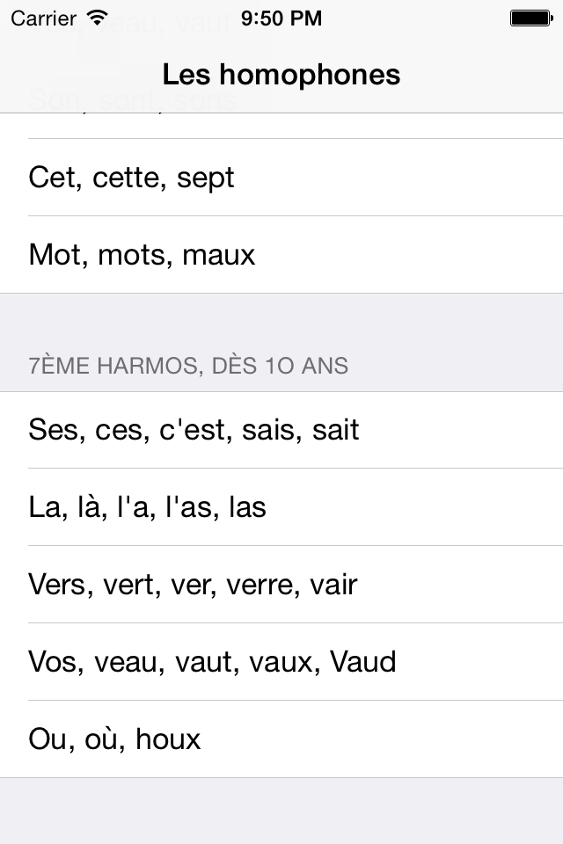Select the 'Mot, mots, maux' entry
This screenshot has width=563, height=844.
142,255
